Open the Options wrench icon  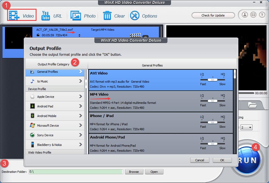134,15
